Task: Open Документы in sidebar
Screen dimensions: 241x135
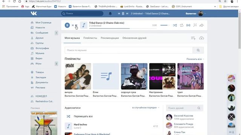Action: pos(42,82)
